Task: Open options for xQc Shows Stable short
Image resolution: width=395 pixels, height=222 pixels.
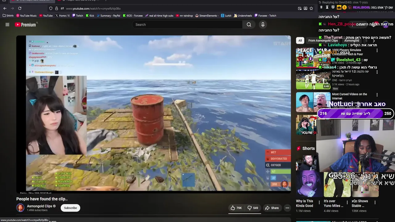Action: [375, 203]
